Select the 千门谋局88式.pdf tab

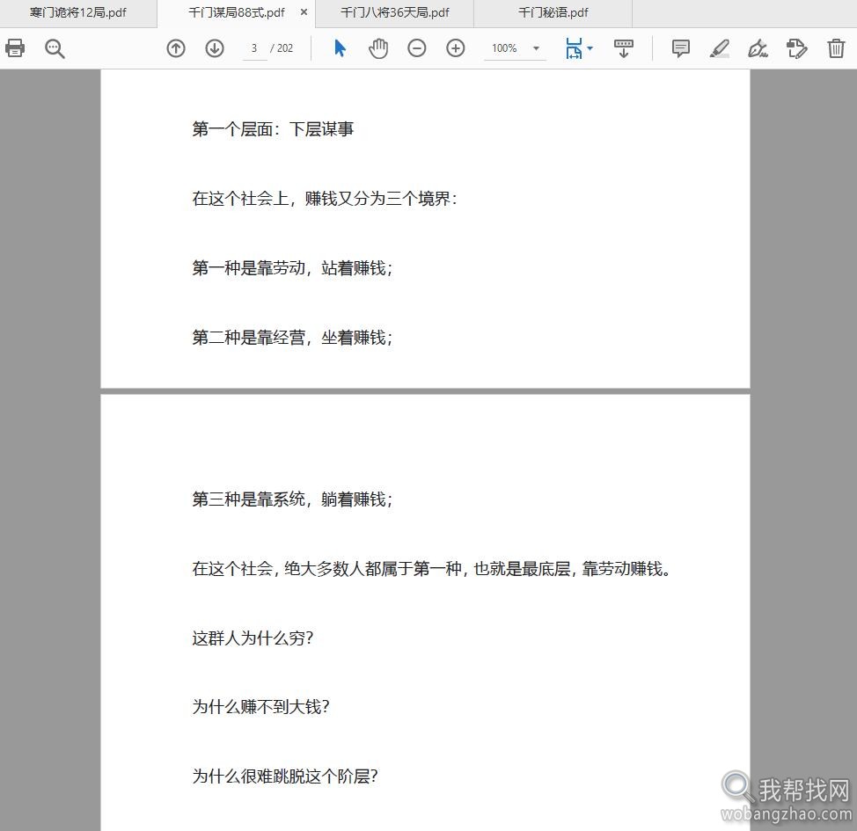[236, 13]
